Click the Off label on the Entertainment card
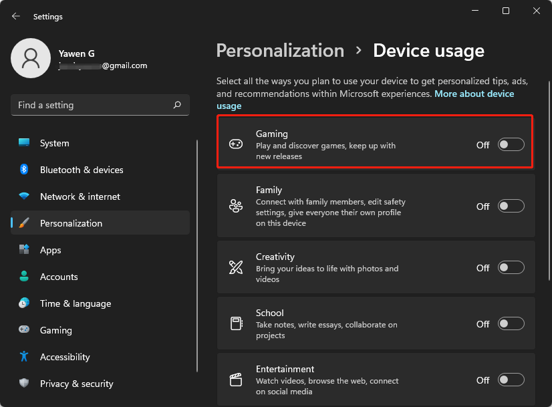 [x=482, y=380]
